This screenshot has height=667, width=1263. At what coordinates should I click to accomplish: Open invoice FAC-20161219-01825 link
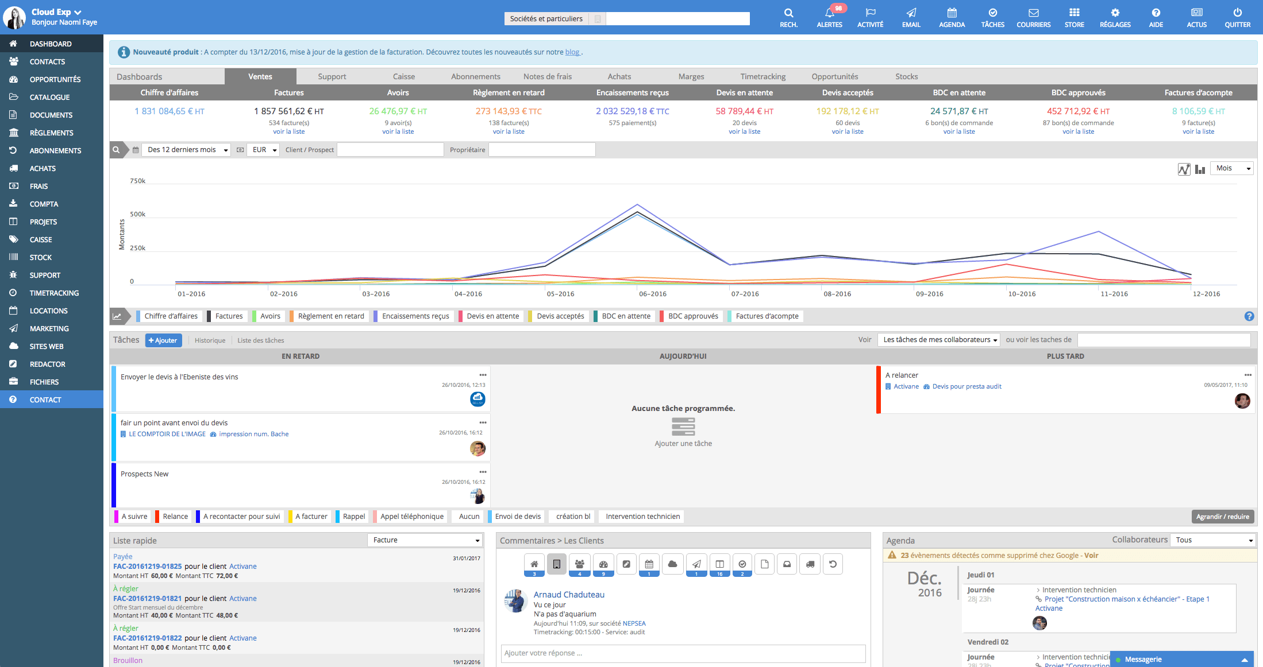click(147, 567)
